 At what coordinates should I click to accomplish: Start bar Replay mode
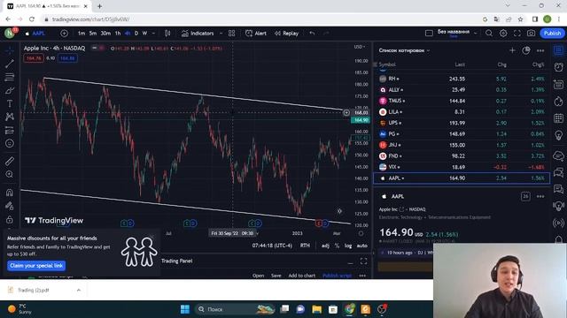click(x=286, y=34)
